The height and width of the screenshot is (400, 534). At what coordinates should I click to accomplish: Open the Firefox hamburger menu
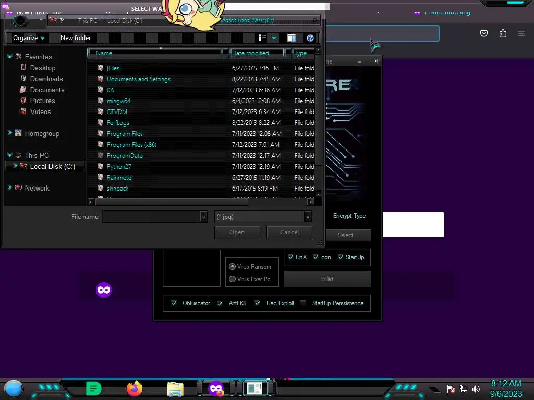[x=521, y=33]
